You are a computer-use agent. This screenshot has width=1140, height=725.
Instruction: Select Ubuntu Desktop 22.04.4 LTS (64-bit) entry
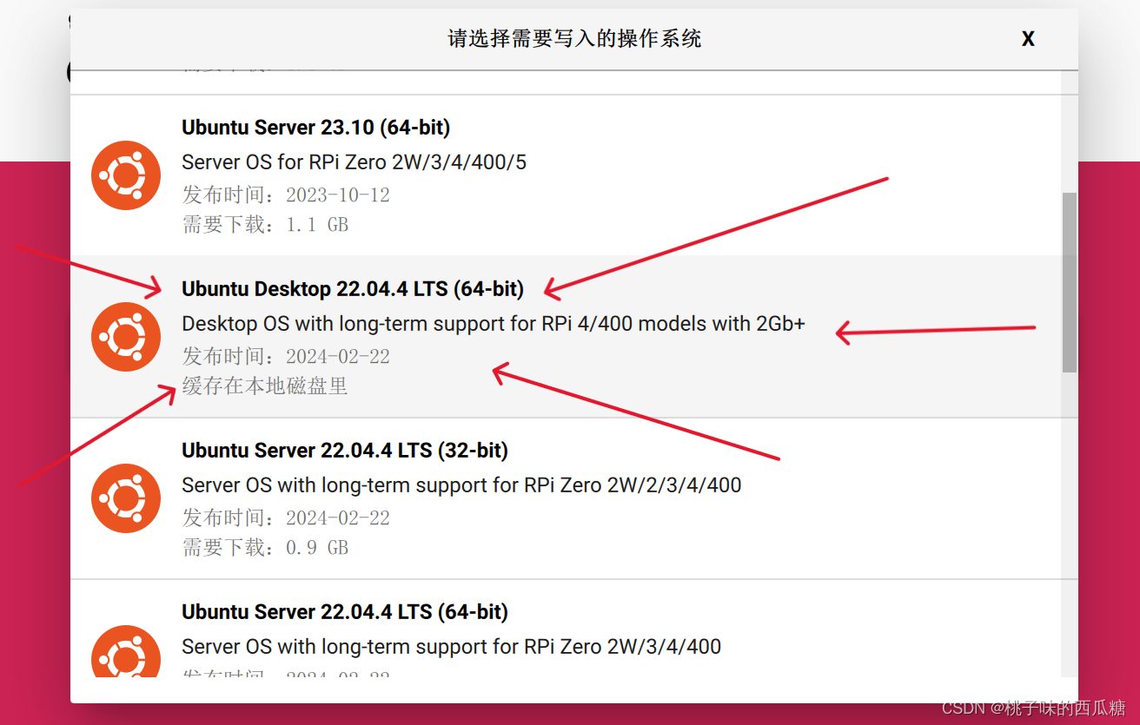coord(351,288)
